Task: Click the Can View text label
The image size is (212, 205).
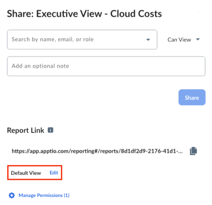Action: pos(179,40)
